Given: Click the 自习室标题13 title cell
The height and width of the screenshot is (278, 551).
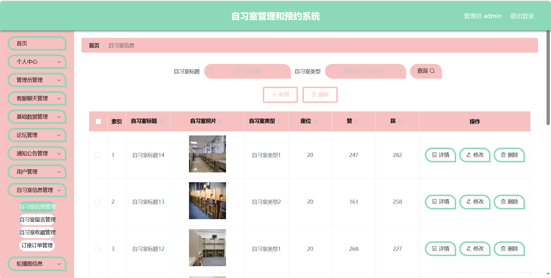Looking at the screenshot, I should 148,202.
